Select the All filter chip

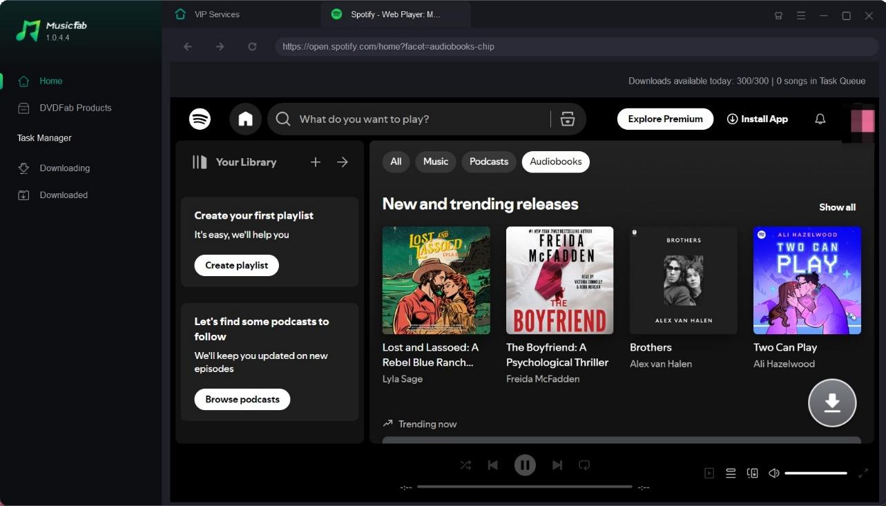click(x=396, y=162)
